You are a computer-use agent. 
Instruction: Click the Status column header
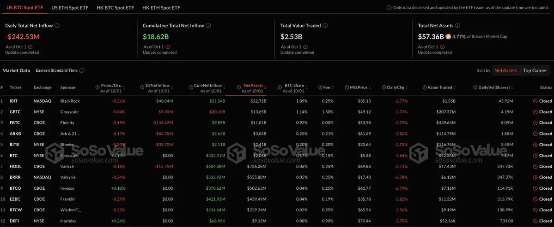click(546, 87)
